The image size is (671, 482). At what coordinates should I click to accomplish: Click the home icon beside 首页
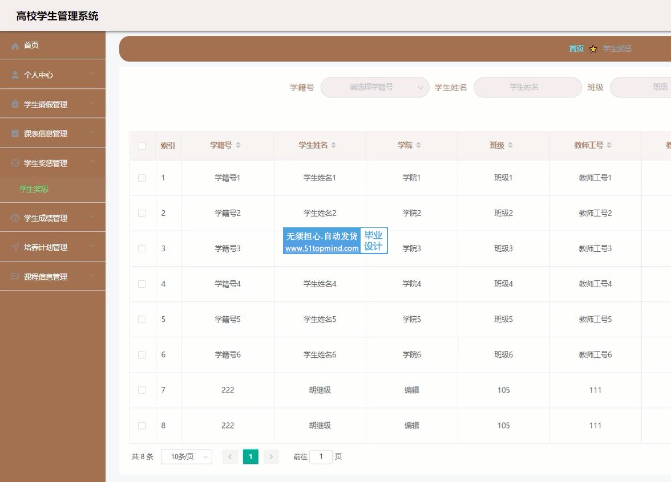(15, 46)
